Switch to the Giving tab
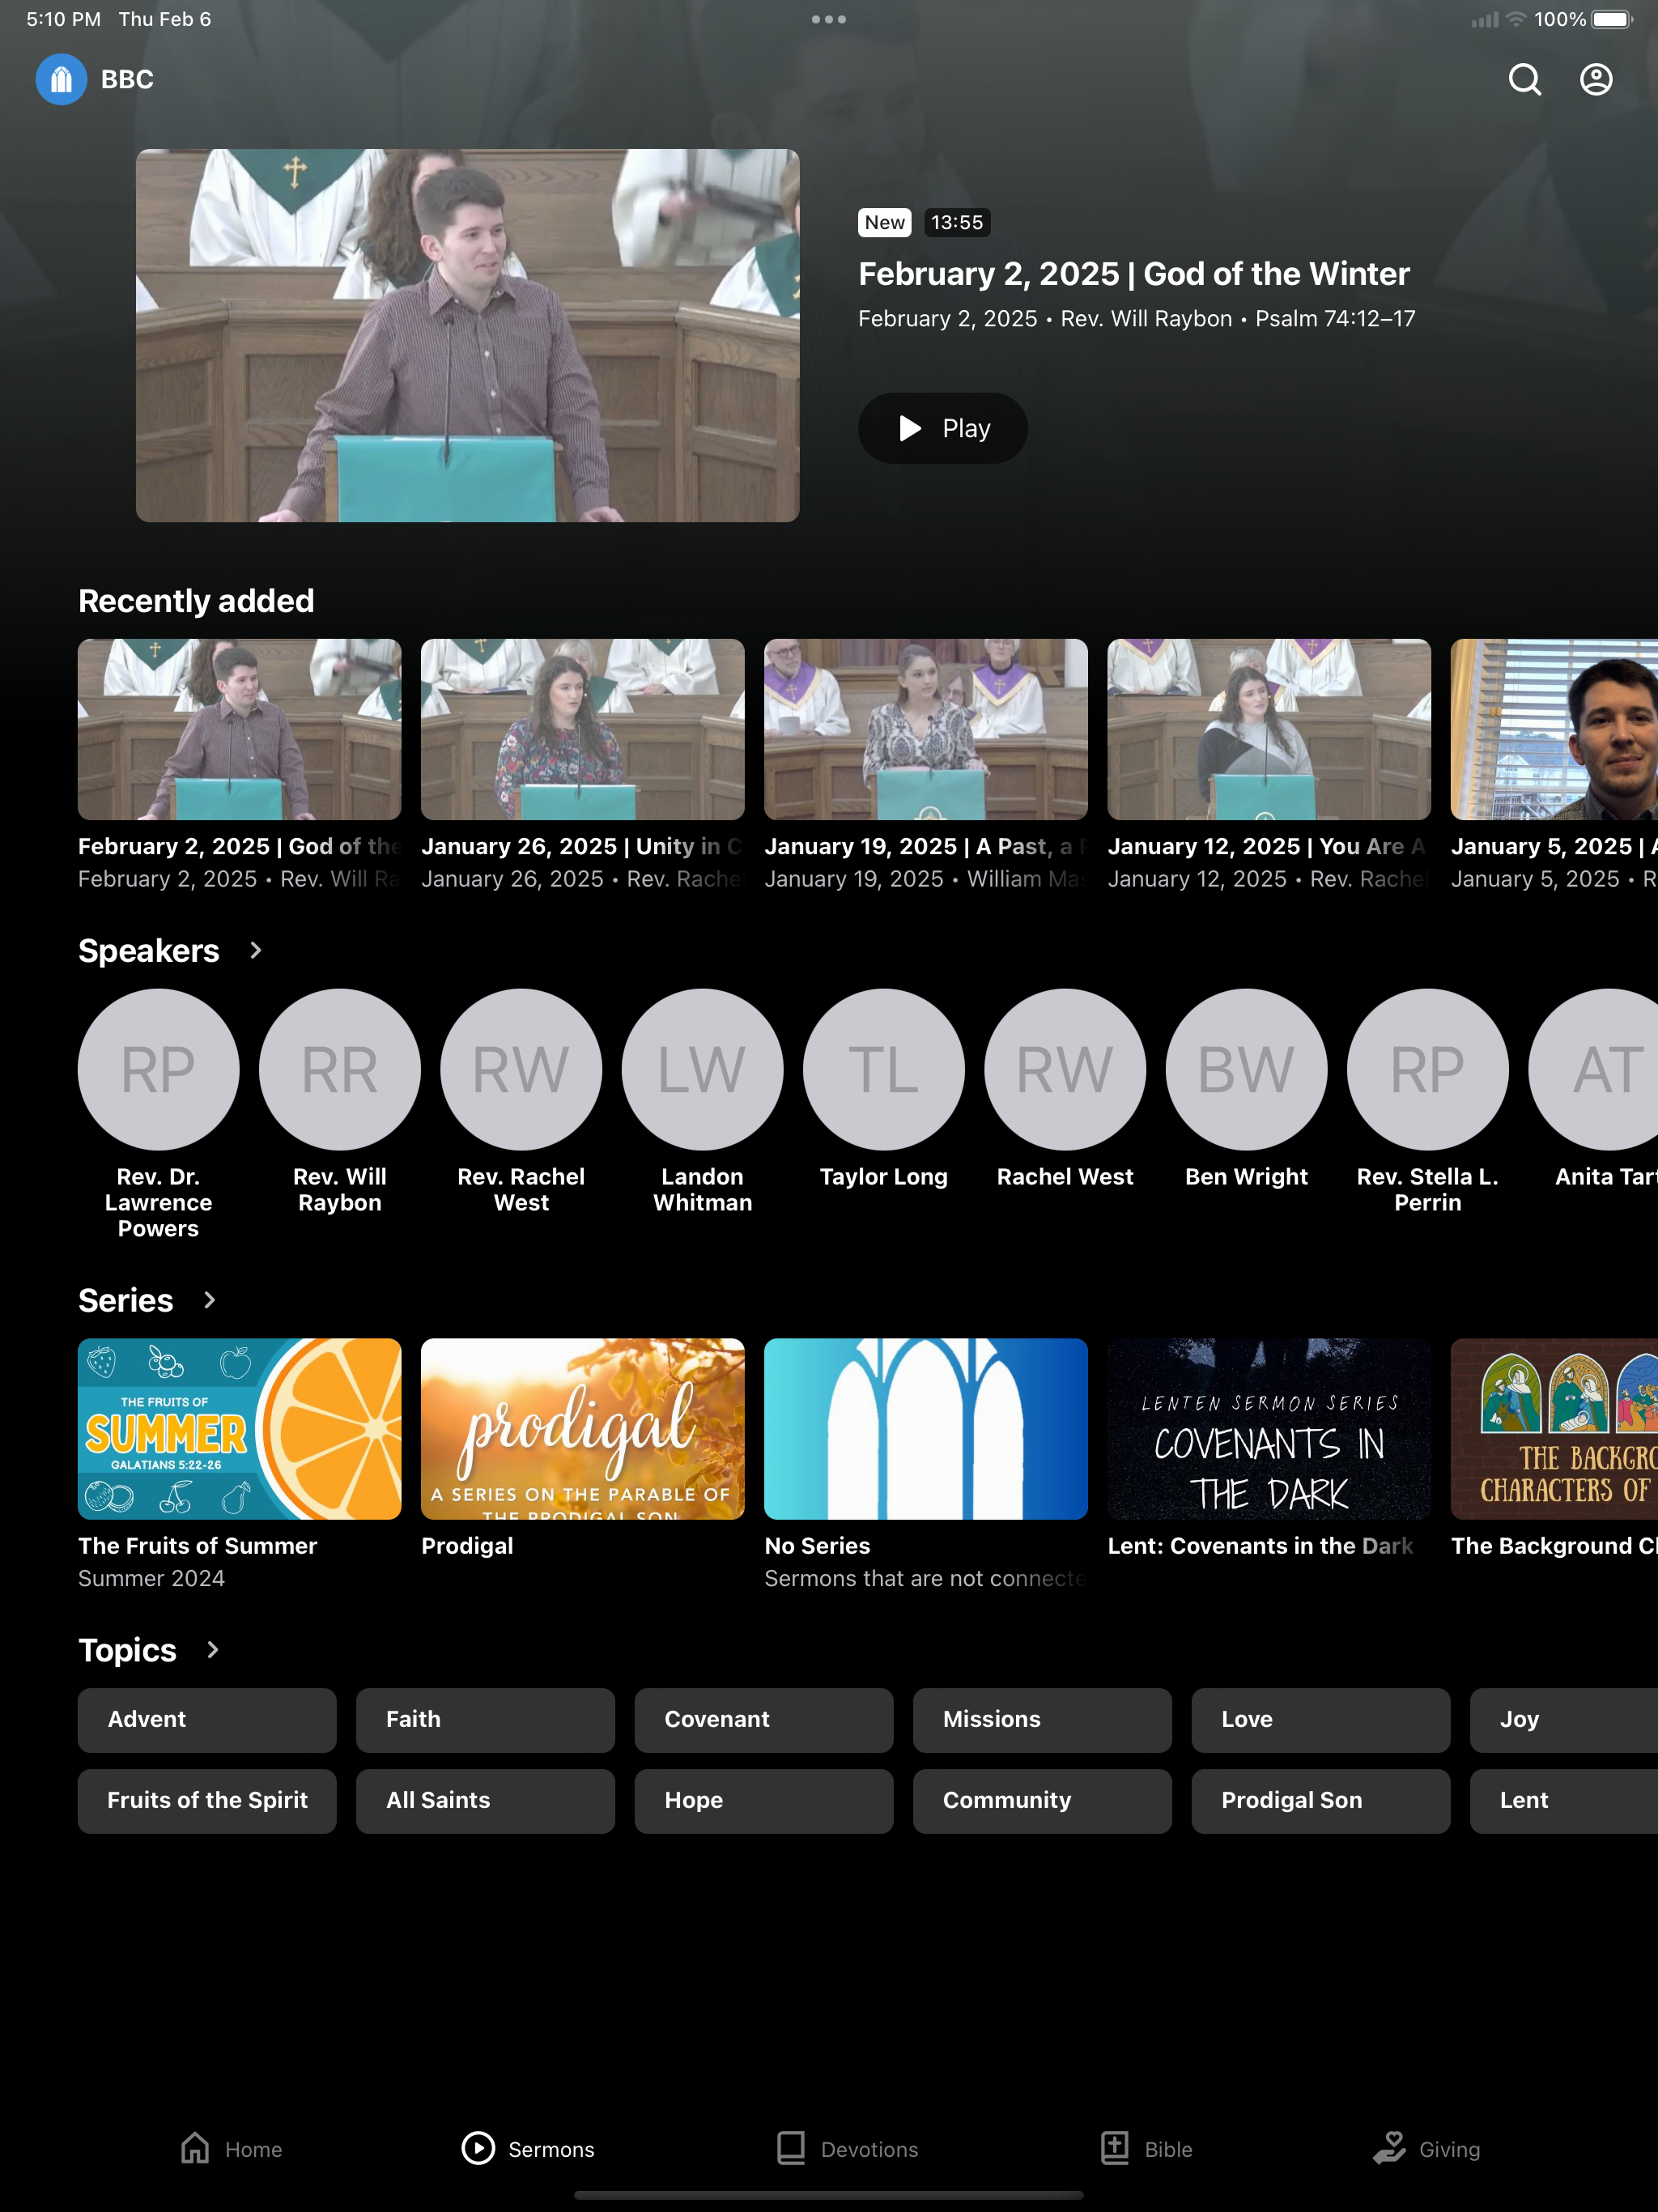The width and height of the screenshot is (1658, 2212). point(1426,2148)
